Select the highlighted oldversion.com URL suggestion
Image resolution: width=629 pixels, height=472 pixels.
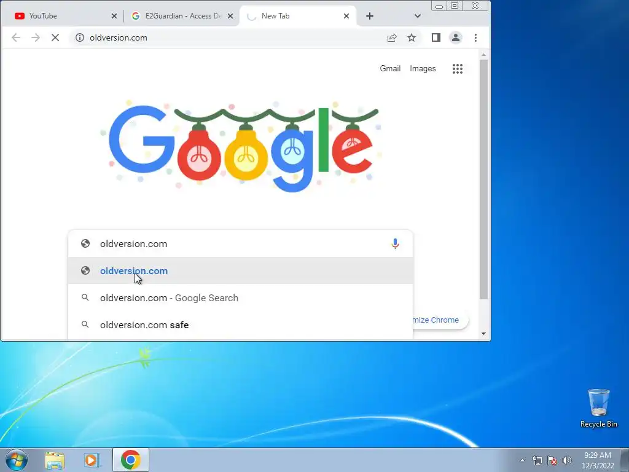[x=241, y=270]
